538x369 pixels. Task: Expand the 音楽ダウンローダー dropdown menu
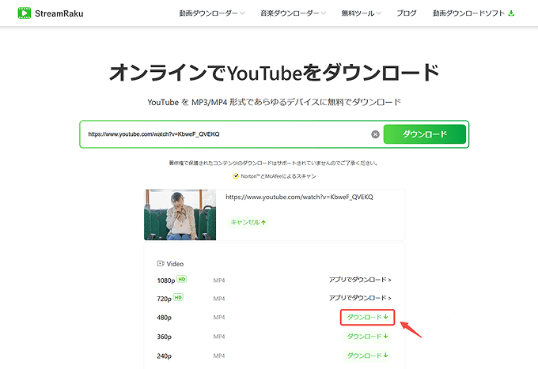pos(293,13)
